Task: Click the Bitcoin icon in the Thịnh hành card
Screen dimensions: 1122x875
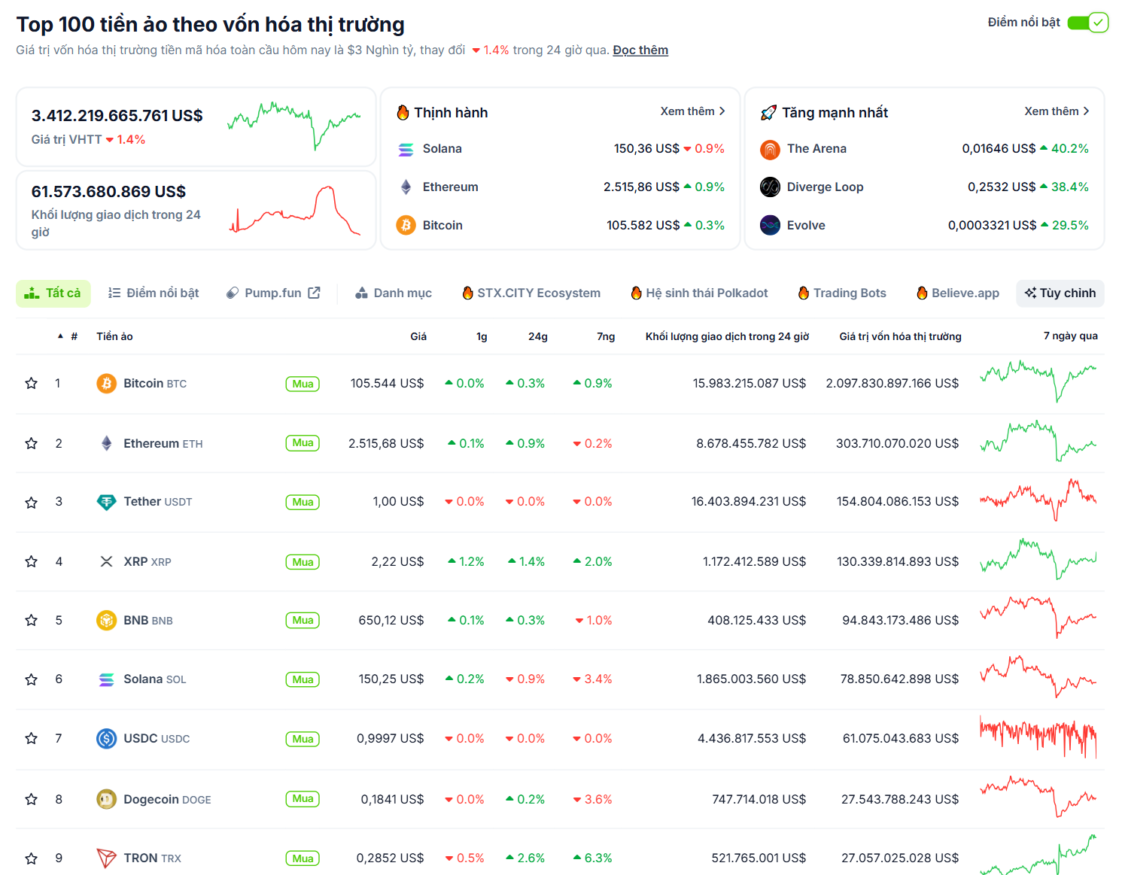Action: coord(406,226)
